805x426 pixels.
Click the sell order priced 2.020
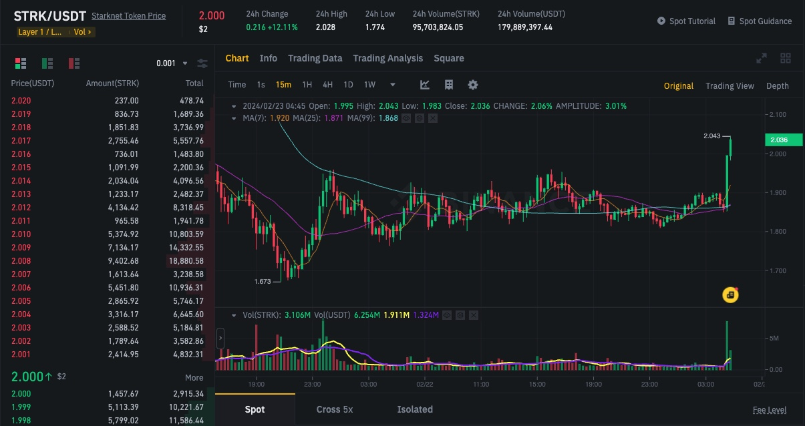tap(108, 101)
